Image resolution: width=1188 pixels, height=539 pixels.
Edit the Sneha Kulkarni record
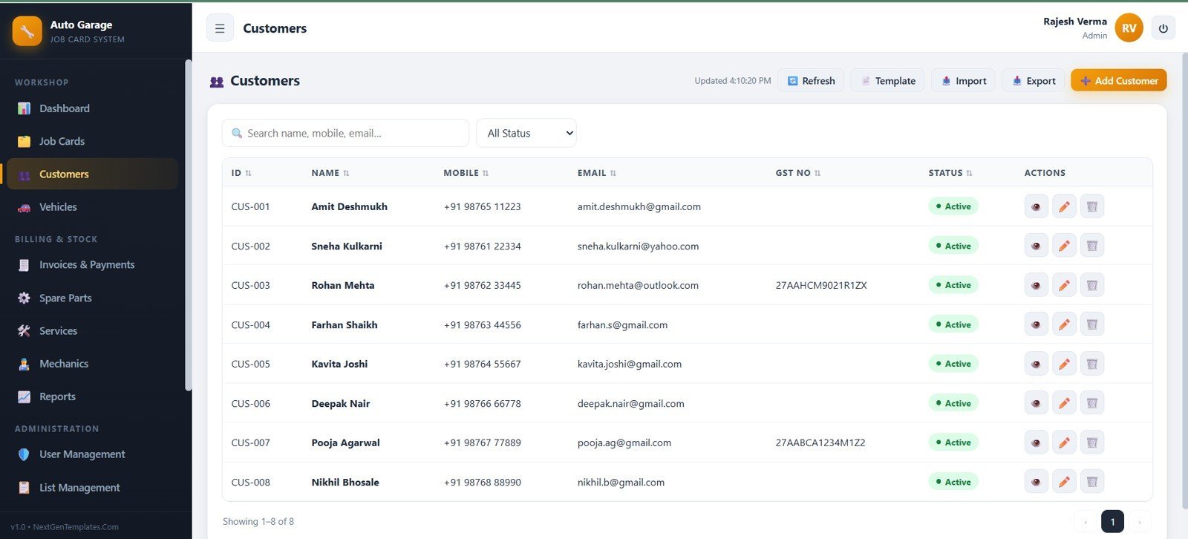(1064, 246)
